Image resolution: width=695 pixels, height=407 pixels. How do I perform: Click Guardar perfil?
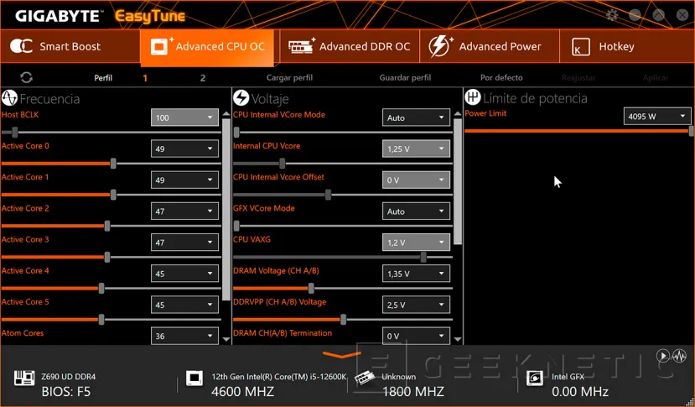pos(405,78)
